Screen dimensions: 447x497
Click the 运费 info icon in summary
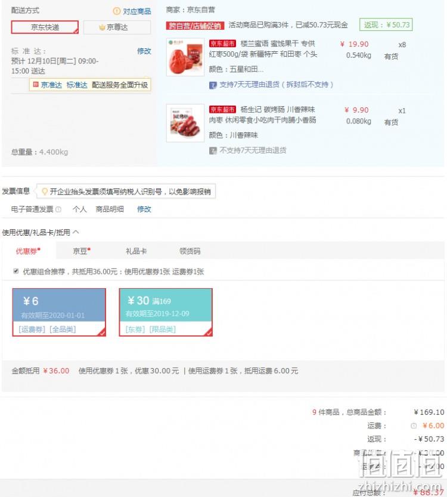pos(414,426)
